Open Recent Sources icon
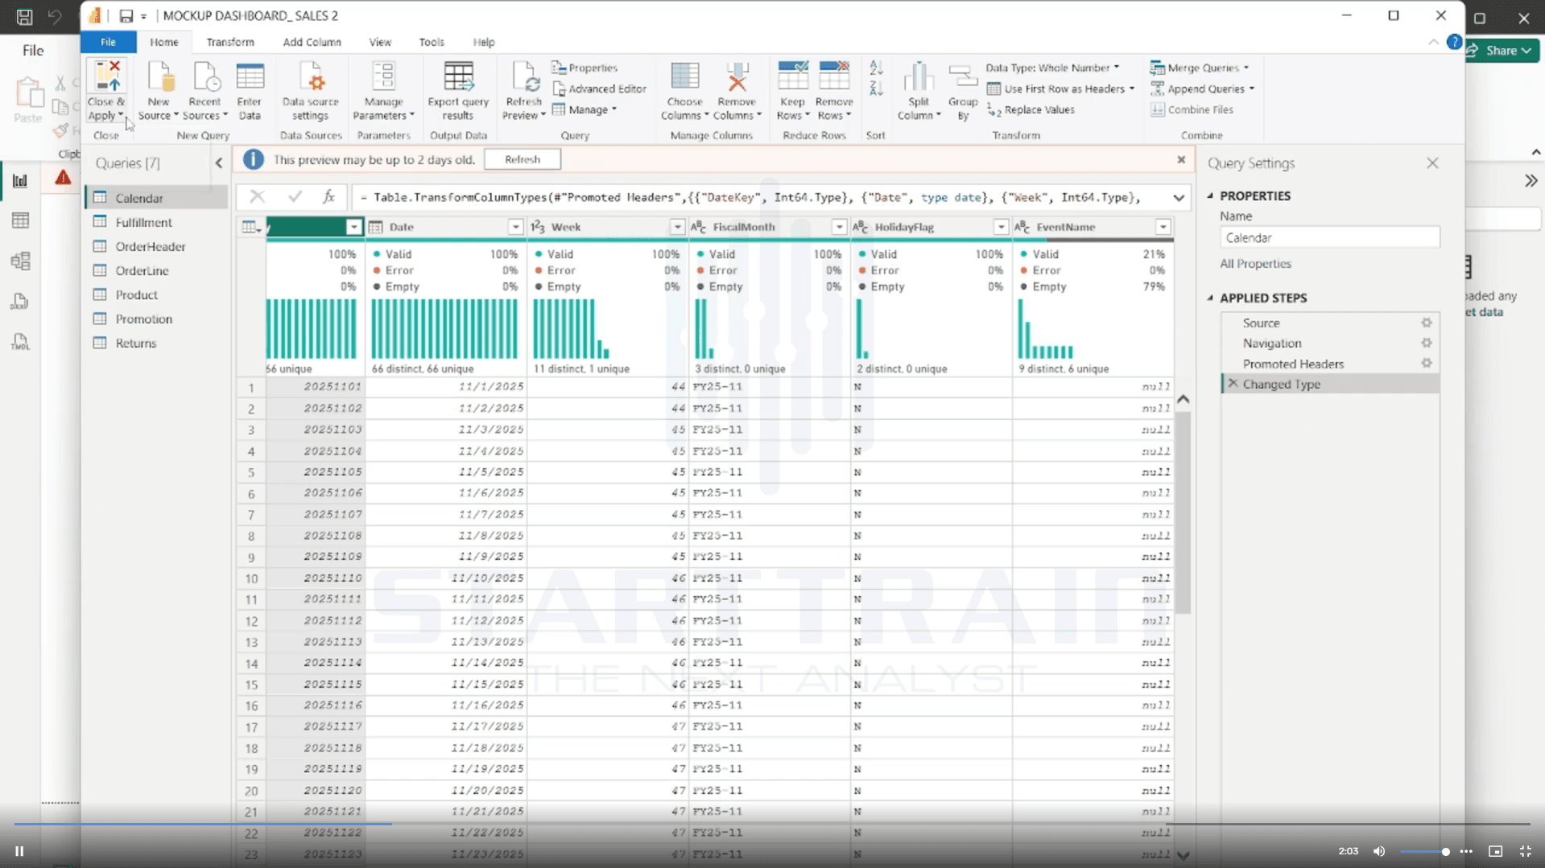The width and height of the screenshot is (1545, 868). pyautogui.click(x=205, y=77)
